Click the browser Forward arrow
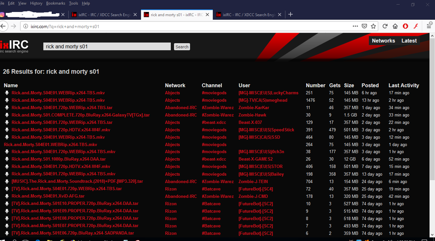Image resolution: width=435 pixels, height=241 pixels. 13,26
